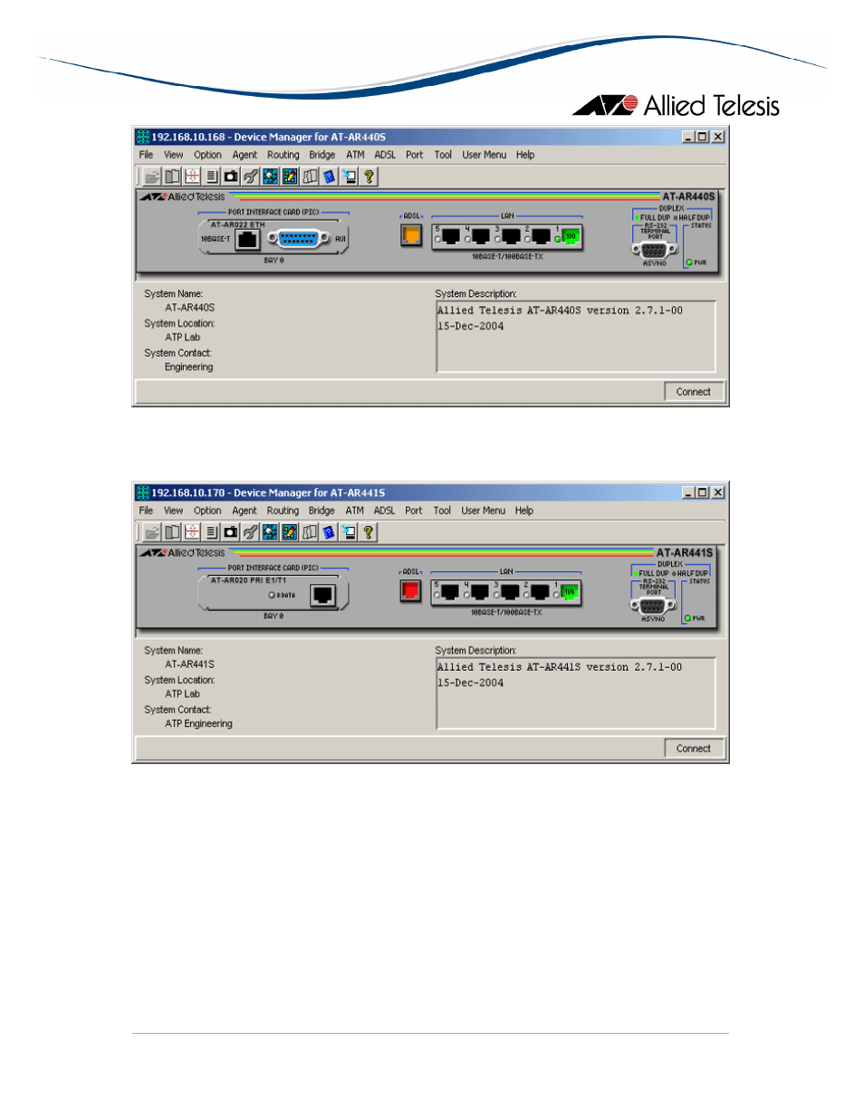864x1118 pixels.
Task: Click the open folder icon in AT-AR440S toolbar
Action: pyautogui.click(x=152, y=177)
